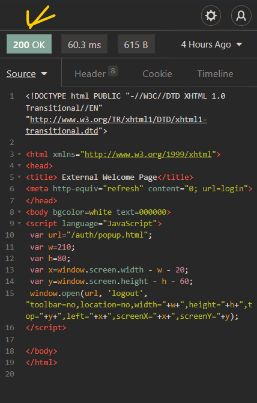Open the user account icon

[x=241, y=16]
